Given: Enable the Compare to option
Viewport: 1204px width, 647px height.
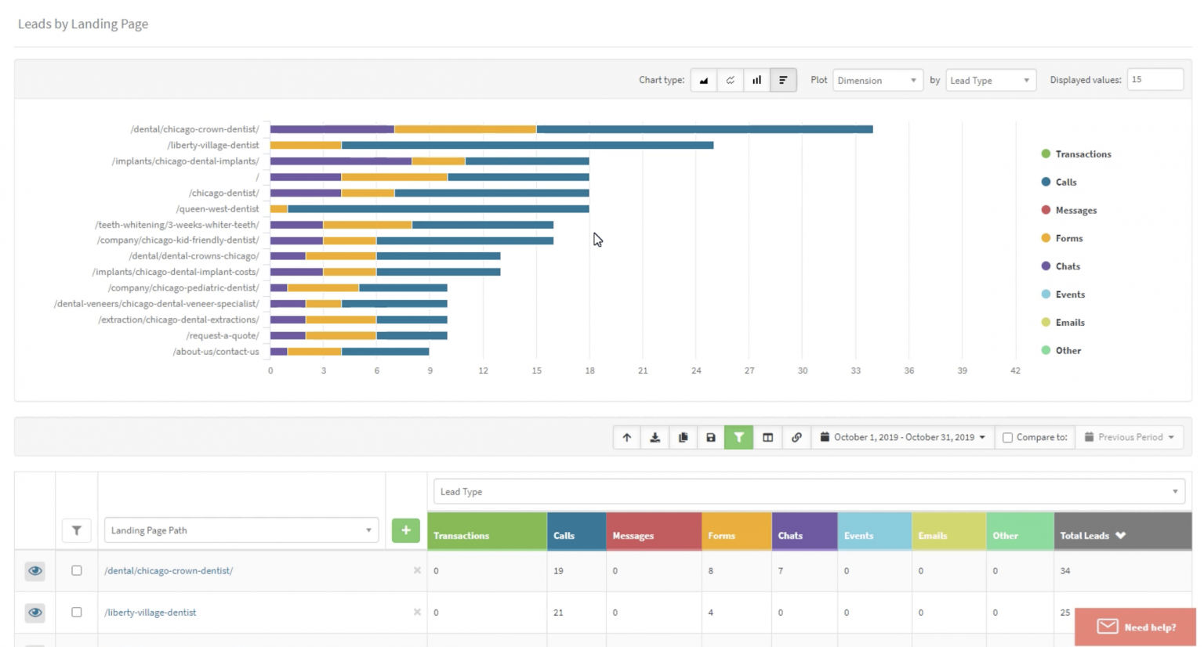Looking at the screenshot, I should (x=1007, y=437).
